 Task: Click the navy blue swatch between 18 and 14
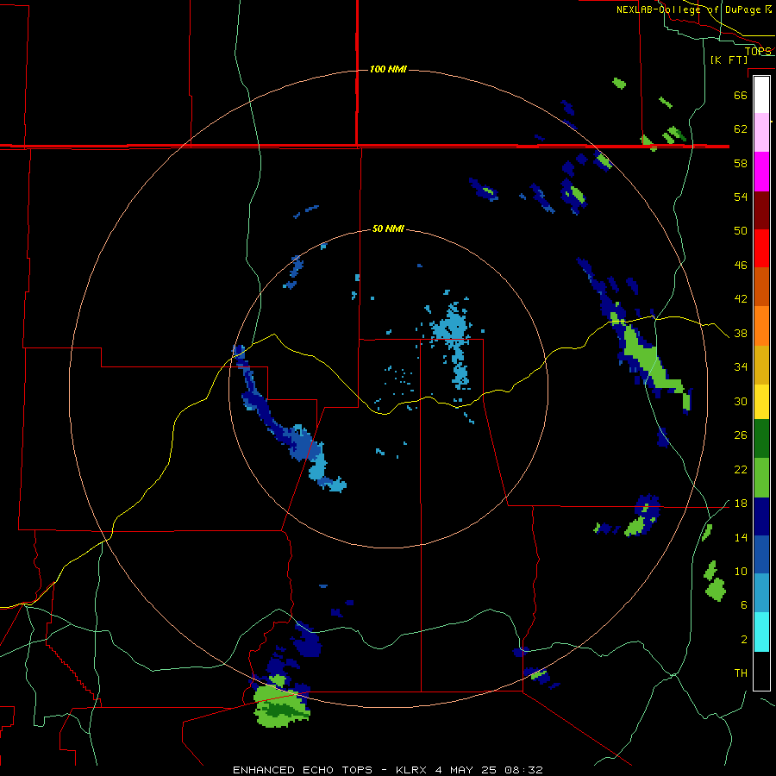point(761,516)
